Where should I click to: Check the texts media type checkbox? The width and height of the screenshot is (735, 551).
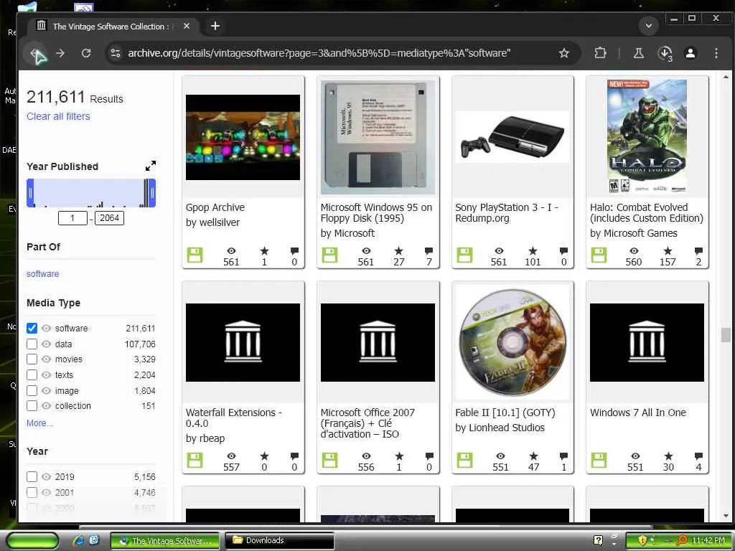point(32,375)
